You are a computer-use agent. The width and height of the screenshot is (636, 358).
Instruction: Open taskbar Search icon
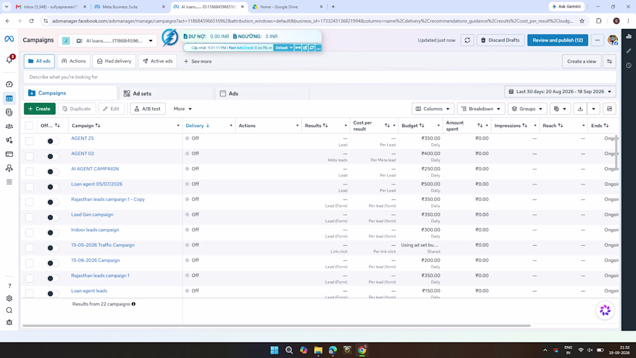[289, 350]
